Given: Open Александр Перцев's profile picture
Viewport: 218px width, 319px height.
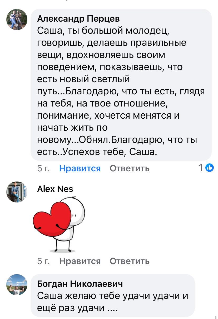Looking at the screenshot, I should click(x=16, y=19).
